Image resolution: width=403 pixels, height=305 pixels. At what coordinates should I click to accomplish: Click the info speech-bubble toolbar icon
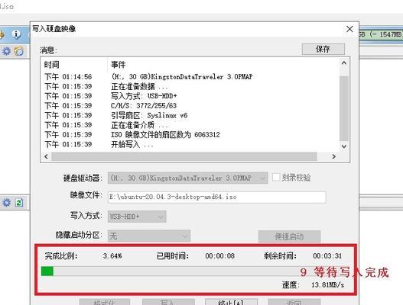click(x=16, y=34)
